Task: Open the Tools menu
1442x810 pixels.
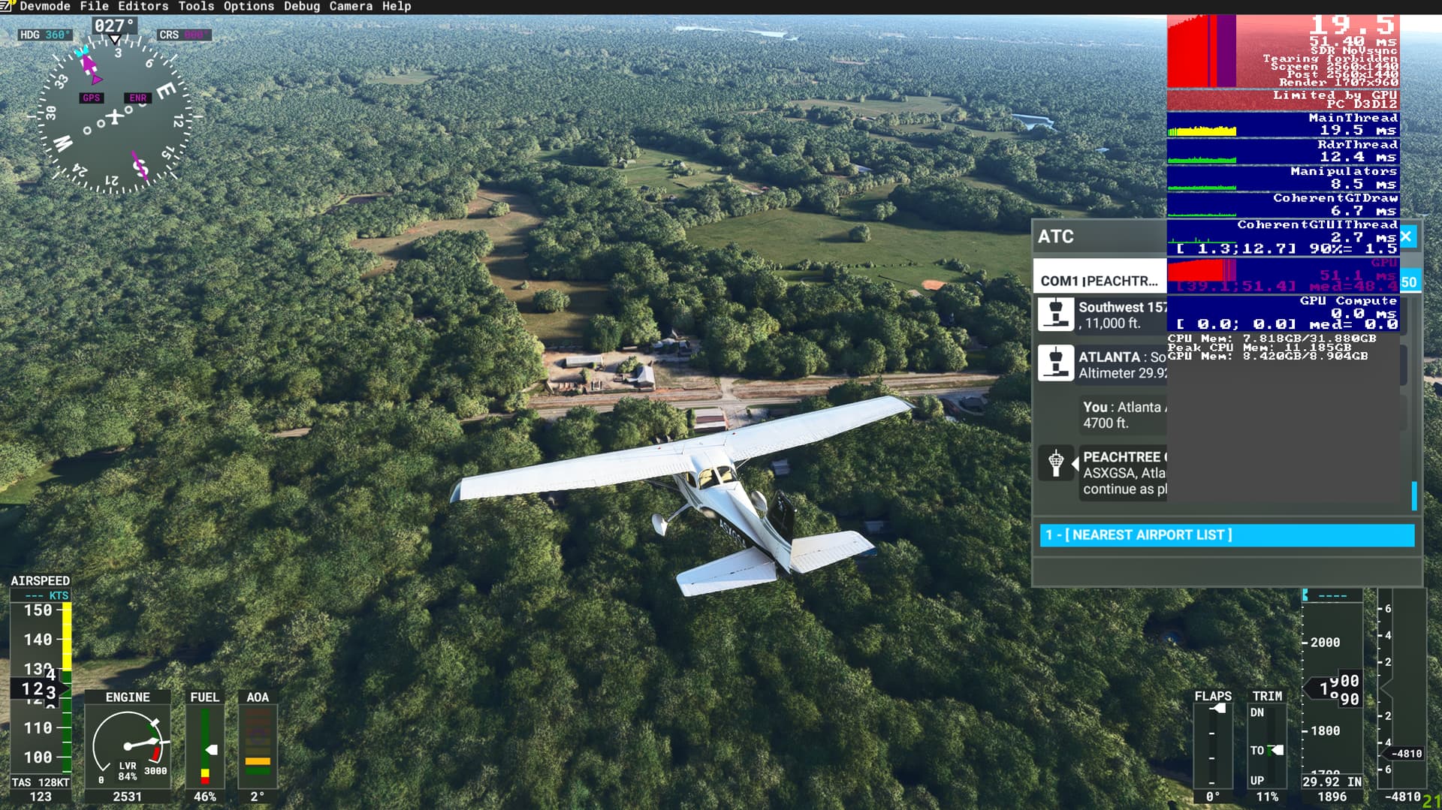Action: coord(196,6)
